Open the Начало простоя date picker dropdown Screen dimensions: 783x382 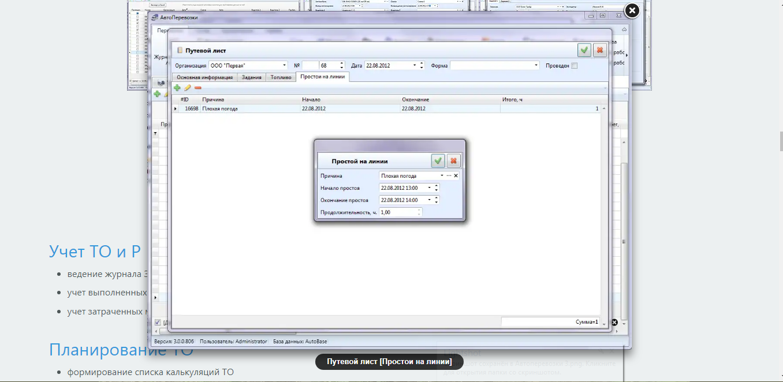pyautogui.click(x=430, y=188)
